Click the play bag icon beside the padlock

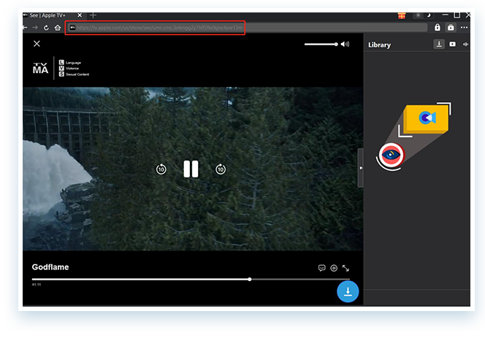451,28
